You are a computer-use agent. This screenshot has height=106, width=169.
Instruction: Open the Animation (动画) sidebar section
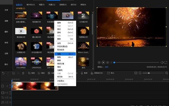(6, 54)
